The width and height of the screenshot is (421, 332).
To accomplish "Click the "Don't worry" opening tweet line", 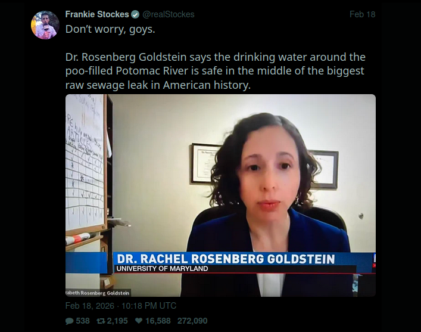I will coord(110,29).
